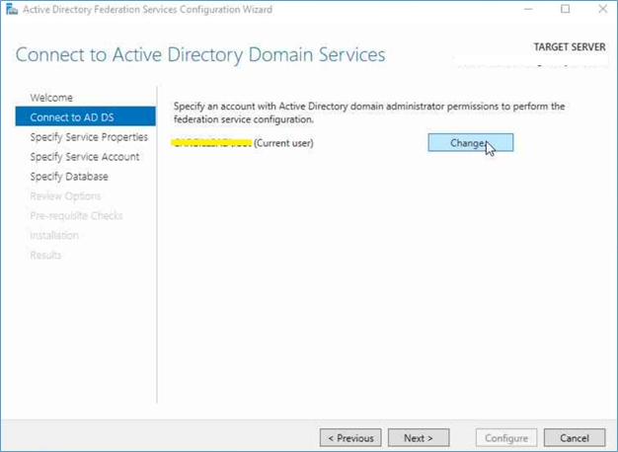Select the Connect to AD DS step
This screenshot has height=452, width=618.
coord(86,116)
